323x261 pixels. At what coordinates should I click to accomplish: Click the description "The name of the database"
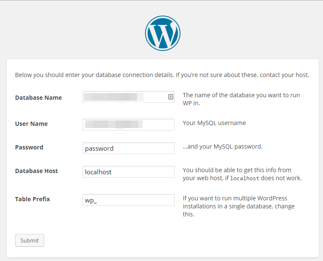coord(241,99)
